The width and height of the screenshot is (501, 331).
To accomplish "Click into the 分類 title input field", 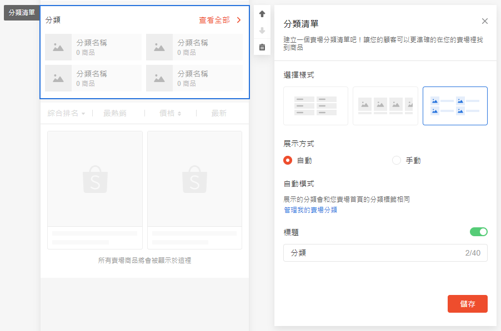I will point(385,253).
